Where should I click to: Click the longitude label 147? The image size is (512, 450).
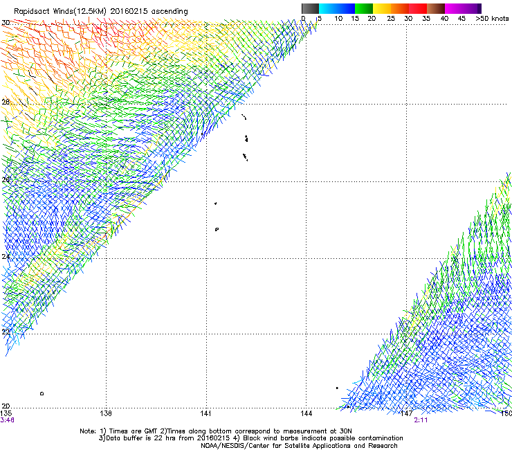click(407, 413)
